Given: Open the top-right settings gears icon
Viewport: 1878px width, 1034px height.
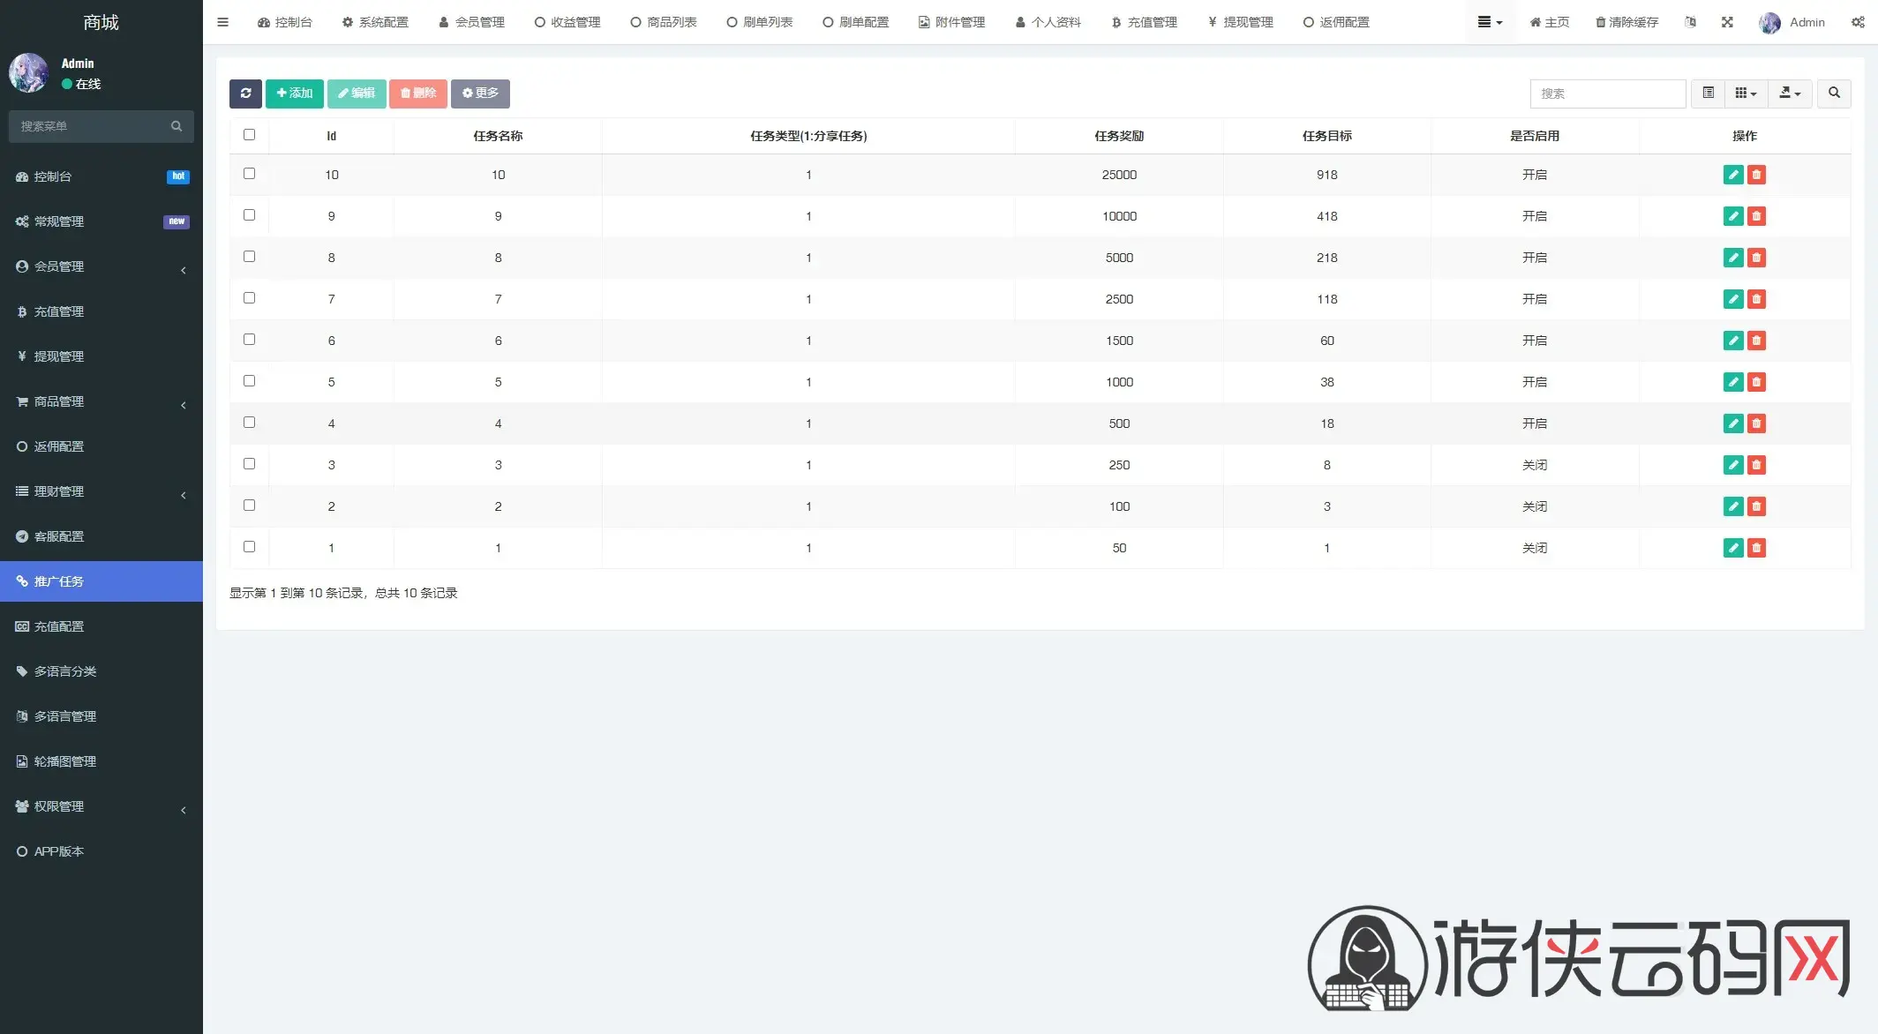Looking at the screenshot, I should coord(1858,22).
